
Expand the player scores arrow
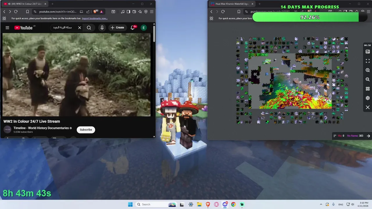click(369, 136)
